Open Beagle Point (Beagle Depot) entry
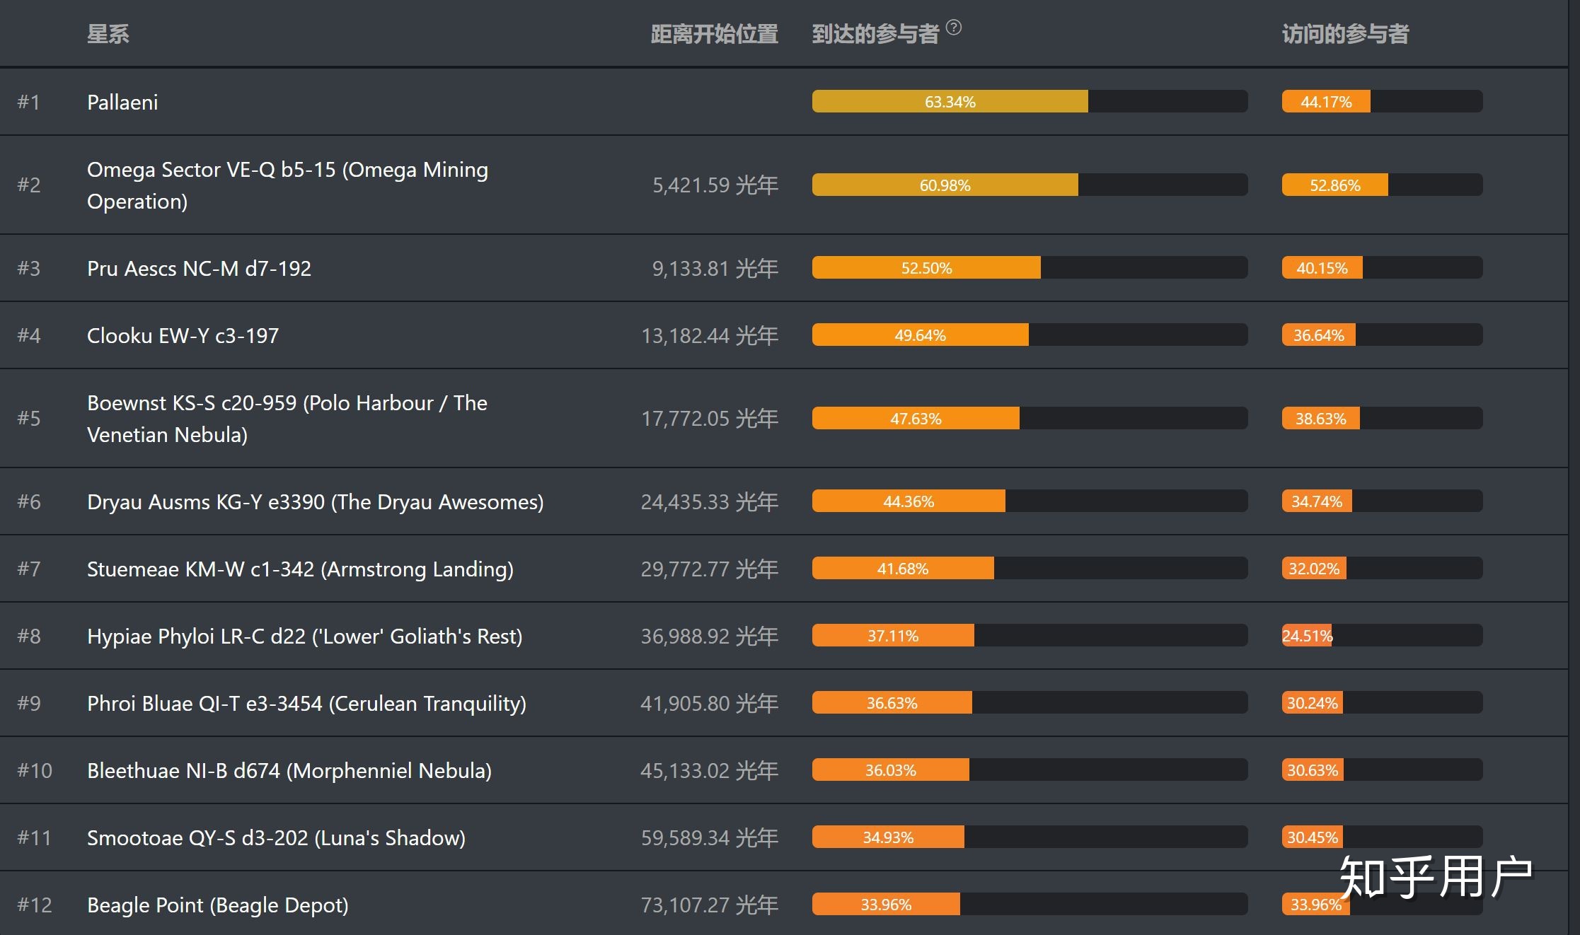Screen dimensions: 1580x935 pyautogui.click(x=217, y=905)
